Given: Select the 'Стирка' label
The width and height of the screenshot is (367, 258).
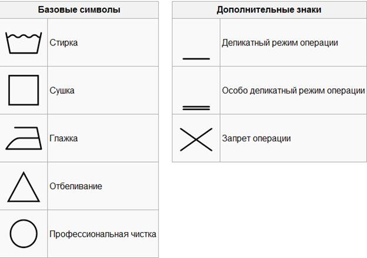Looking at the screenshot, I should point(64,42).
